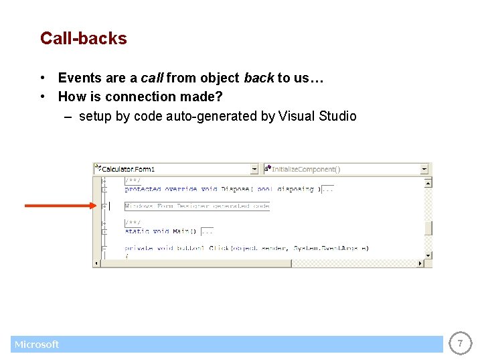Click the 'protected override void Dispose' line
The image size is (482, 362).
click(223, 189)
